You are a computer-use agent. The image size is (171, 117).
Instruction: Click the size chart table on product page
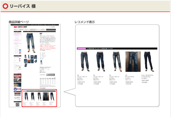(x=48, y=82)
